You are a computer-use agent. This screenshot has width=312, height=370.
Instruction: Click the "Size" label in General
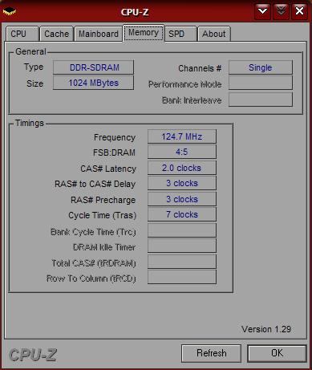(x=34, y=83)
